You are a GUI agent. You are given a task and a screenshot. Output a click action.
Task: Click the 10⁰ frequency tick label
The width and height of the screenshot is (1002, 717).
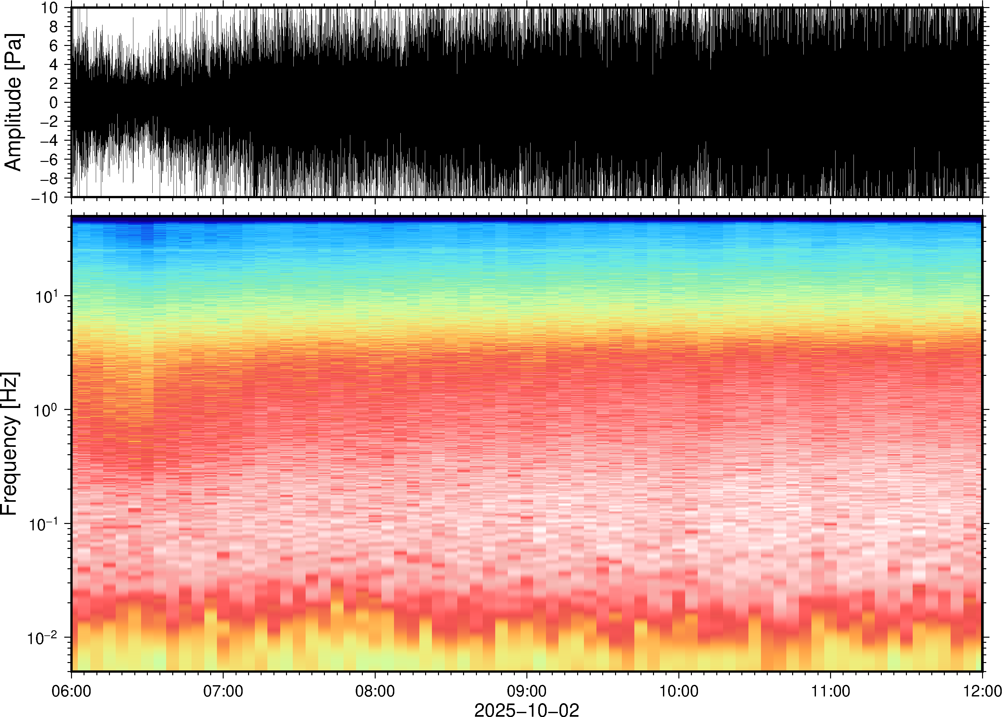[x=46, y=410]
